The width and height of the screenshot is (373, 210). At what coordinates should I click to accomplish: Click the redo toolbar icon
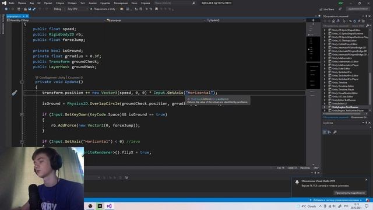coord(47,9)
